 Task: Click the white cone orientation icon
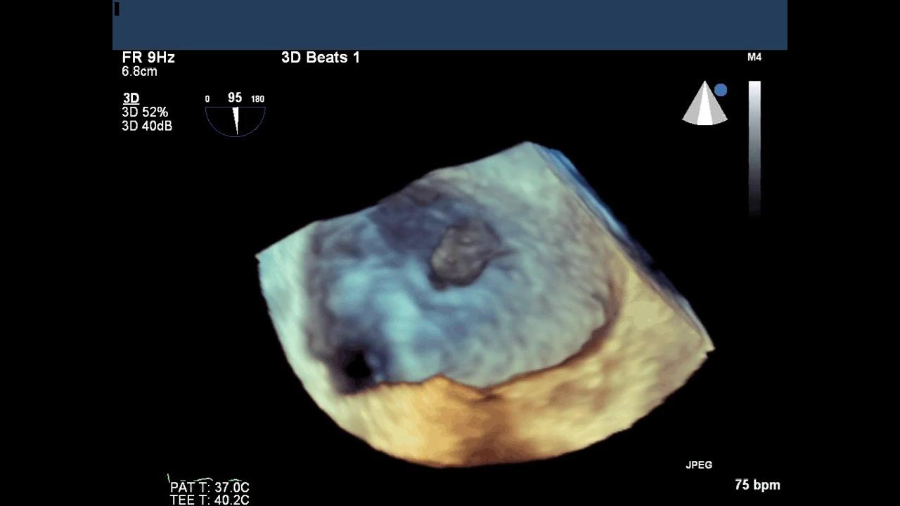704,105
